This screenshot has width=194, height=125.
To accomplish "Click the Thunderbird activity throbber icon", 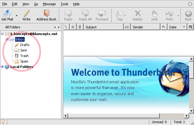I will coord(190,4).
